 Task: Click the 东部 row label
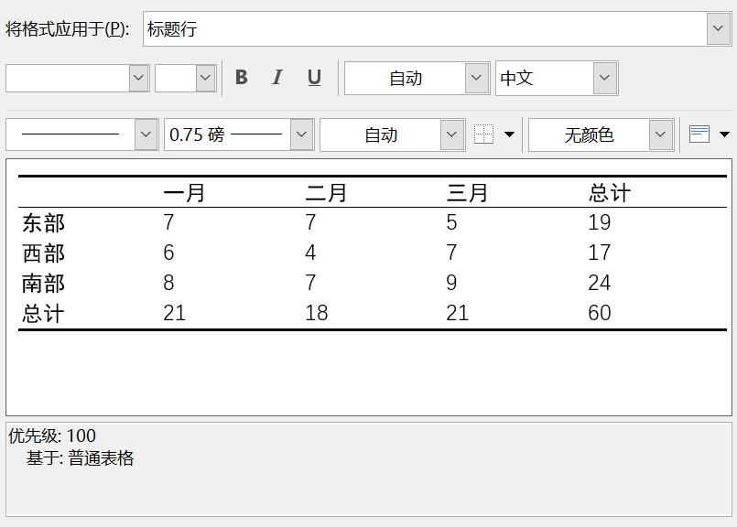pos(44,222)
